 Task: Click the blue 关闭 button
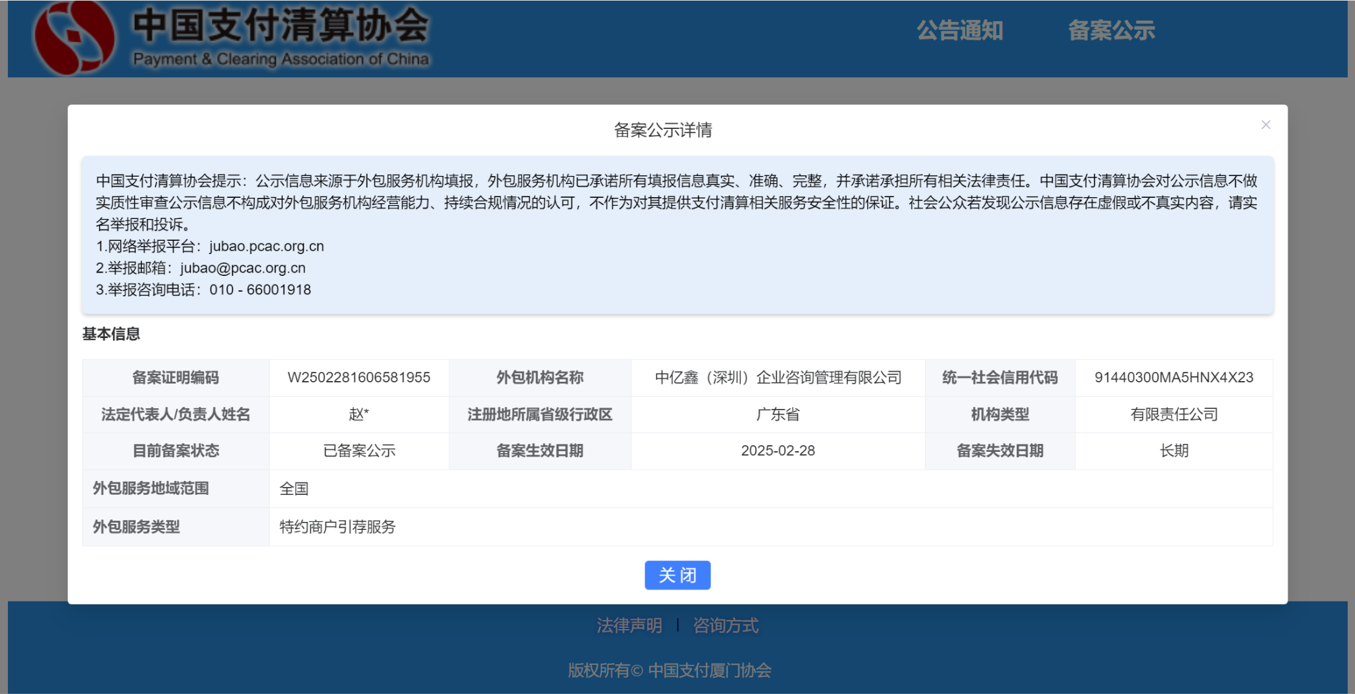click(677, 575)
